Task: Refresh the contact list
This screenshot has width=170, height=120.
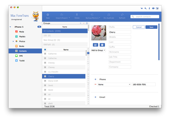Action: (122, 16)
